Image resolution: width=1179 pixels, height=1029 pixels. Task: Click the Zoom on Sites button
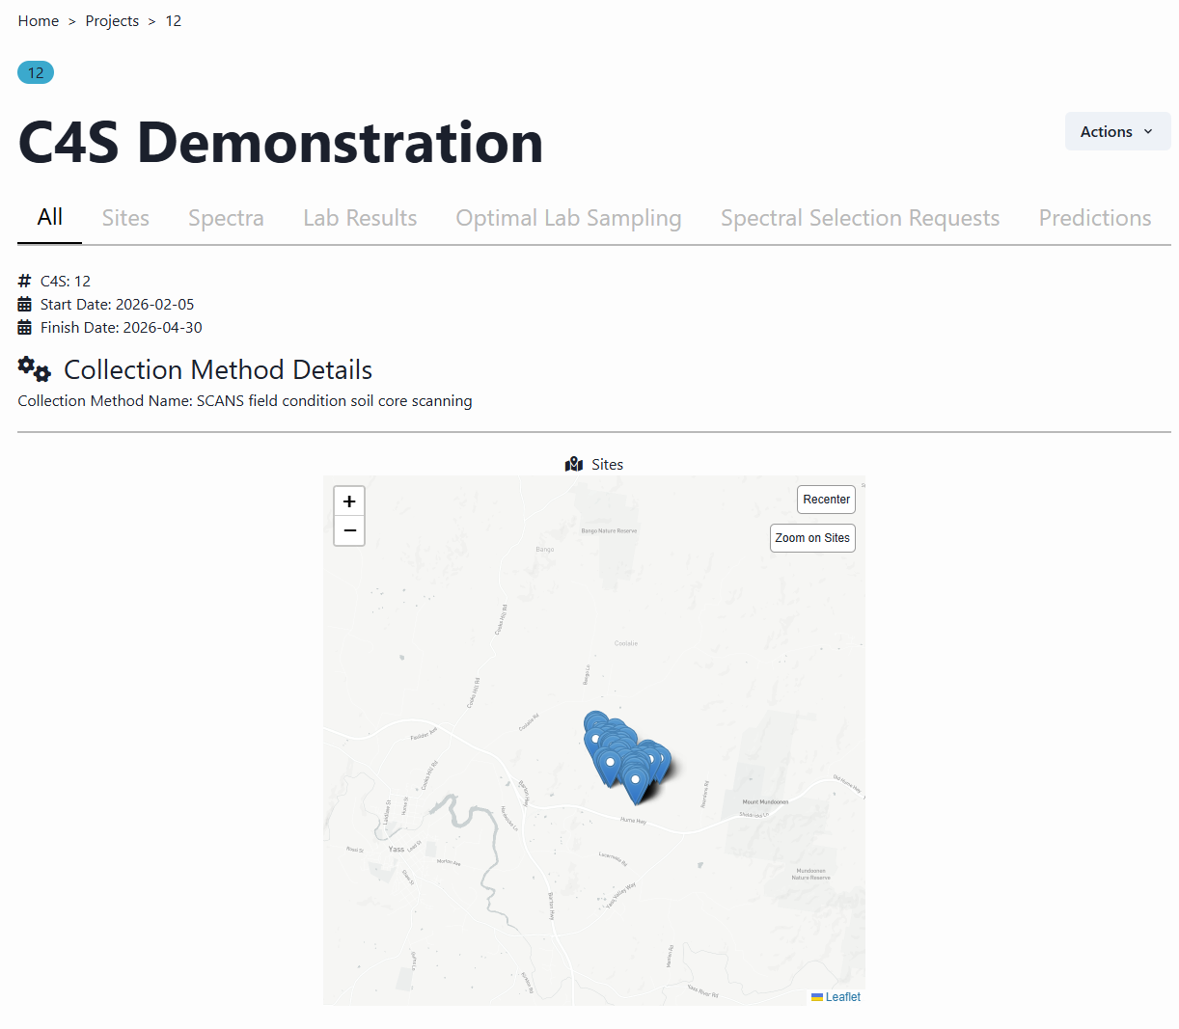812,538
